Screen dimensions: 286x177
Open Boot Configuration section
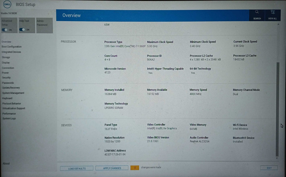[11, 47]
